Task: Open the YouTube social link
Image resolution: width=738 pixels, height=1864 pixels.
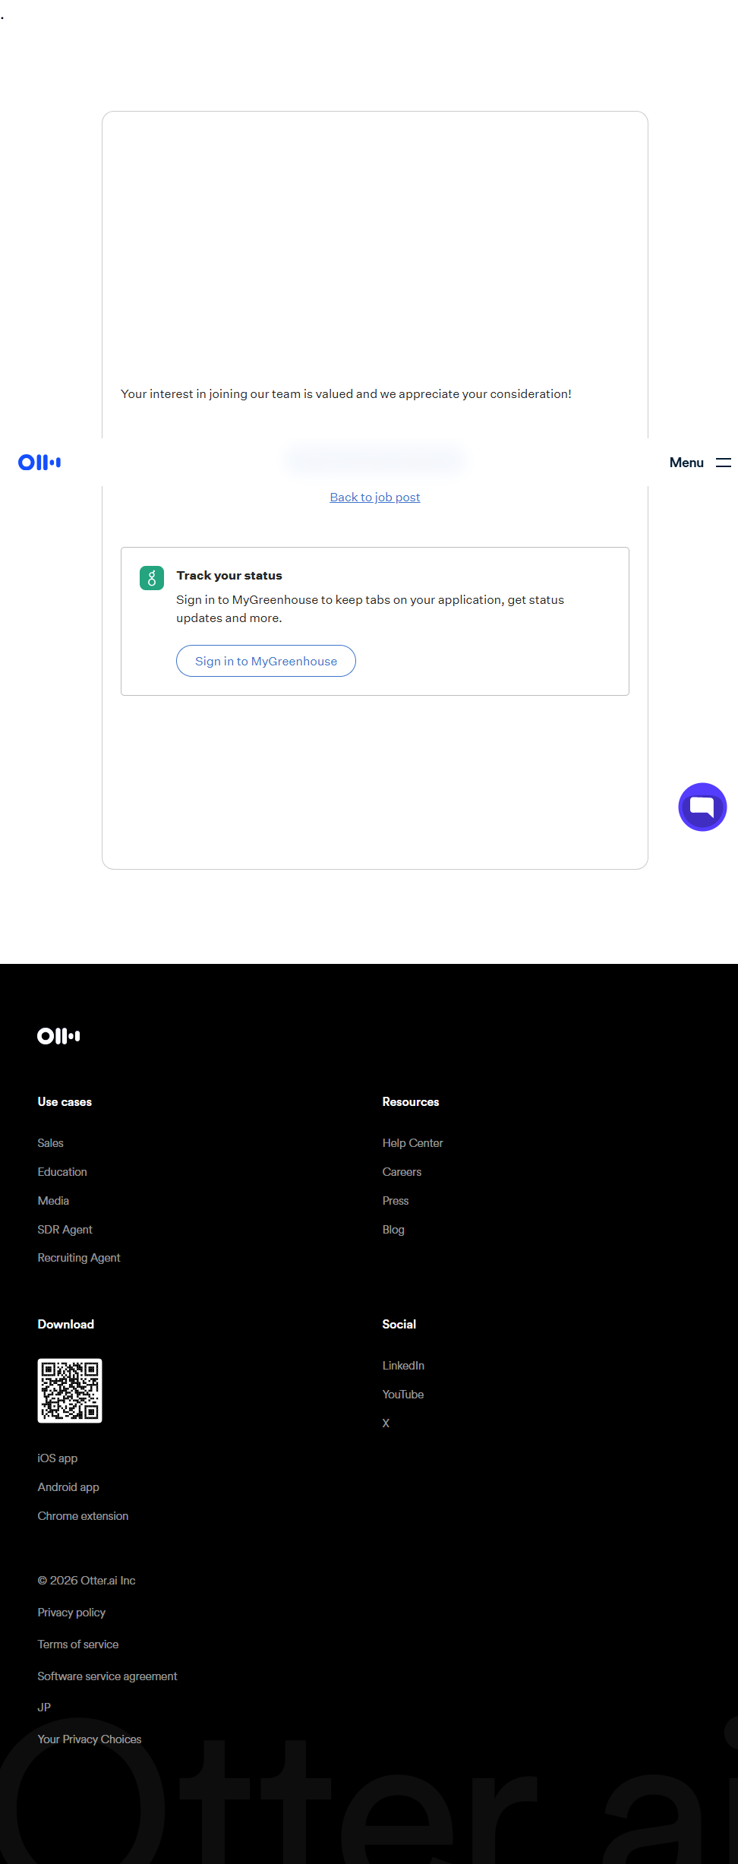Action: tap(403, 1395)
